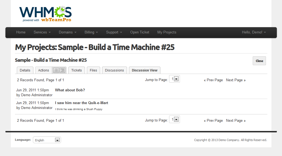The height and width of the screenshot is (156, 282).
Task: Expand the Services menu
Action: 42,32
